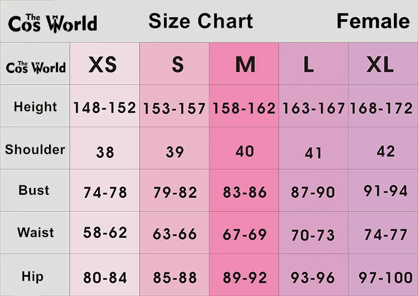The image size is (418, 296).
Task: Click the Hip row label
Action: (x=32, y=276)
